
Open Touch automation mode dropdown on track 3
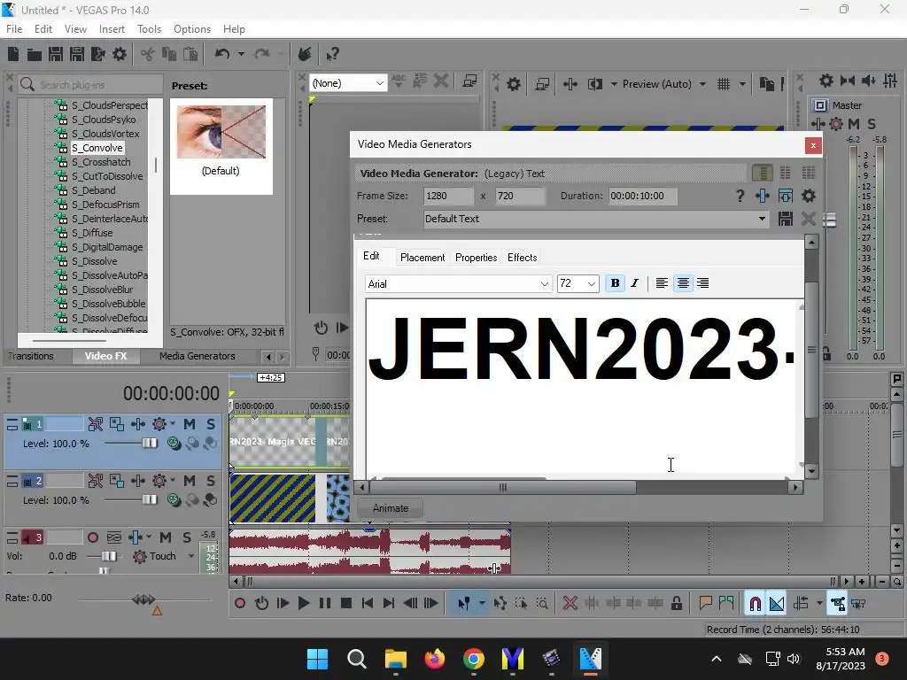[x=191, y=556]
